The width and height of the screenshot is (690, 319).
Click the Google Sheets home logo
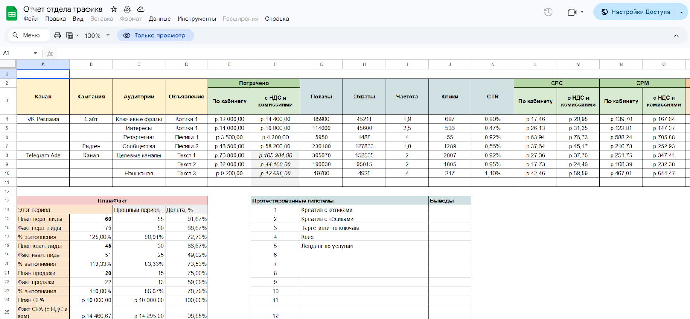pos(12,13)
